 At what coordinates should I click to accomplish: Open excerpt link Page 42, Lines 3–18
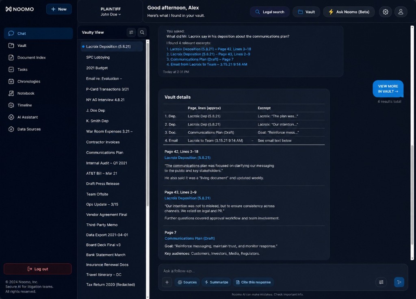coord(208,49)
